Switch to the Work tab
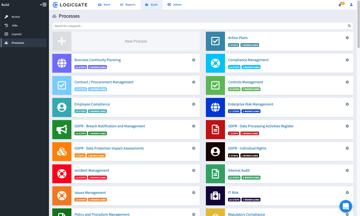Viewport: 360px width, 216px height. click(104, 5)
